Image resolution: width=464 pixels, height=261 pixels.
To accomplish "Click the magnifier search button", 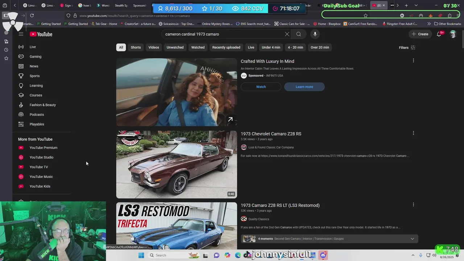I will click(299, 34).
